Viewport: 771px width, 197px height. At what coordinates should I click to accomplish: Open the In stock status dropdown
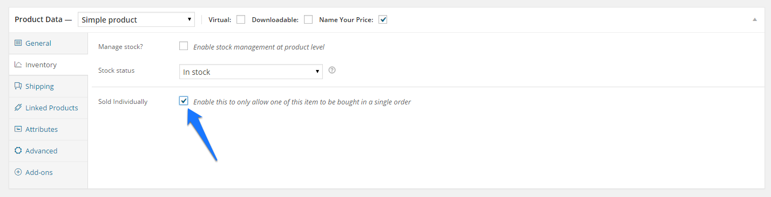[x=251, y=72]
